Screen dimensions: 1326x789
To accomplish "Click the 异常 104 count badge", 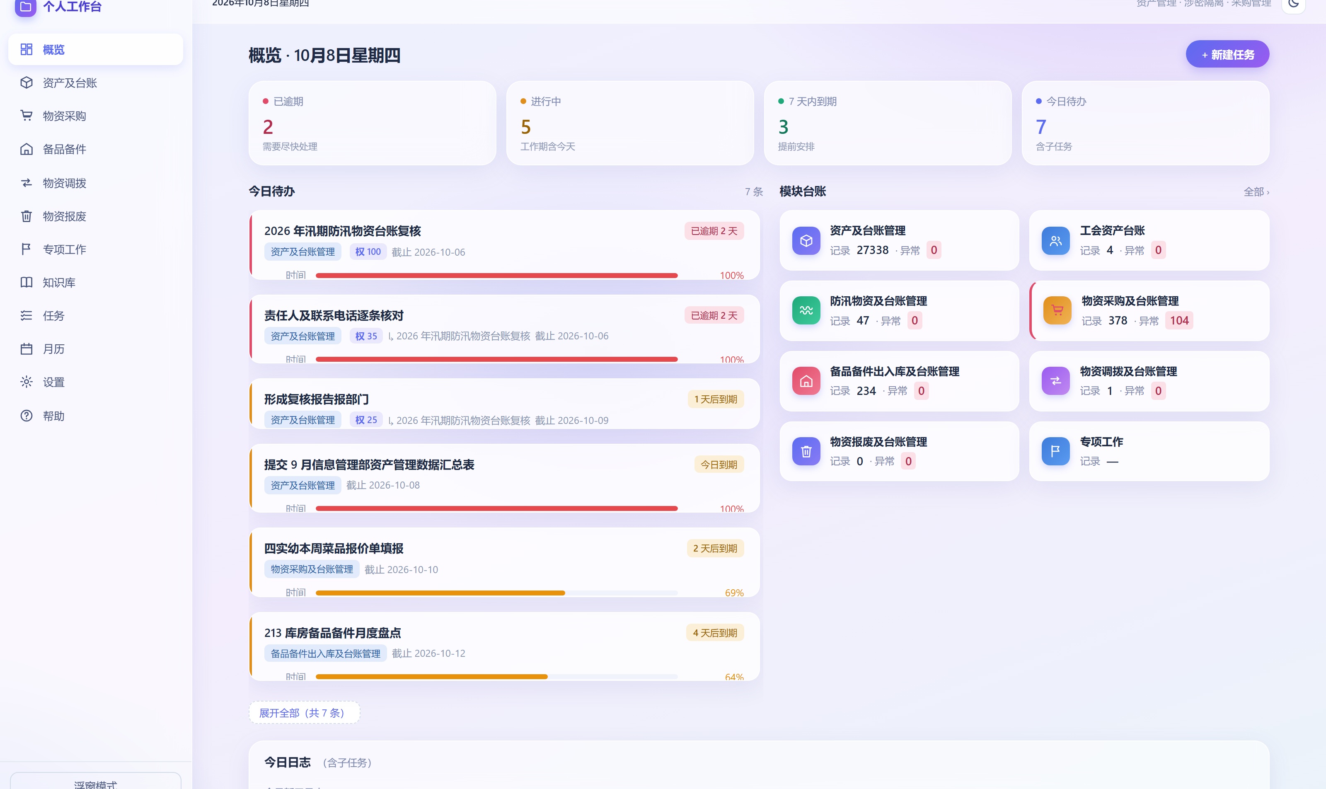I will point(1179,320).
